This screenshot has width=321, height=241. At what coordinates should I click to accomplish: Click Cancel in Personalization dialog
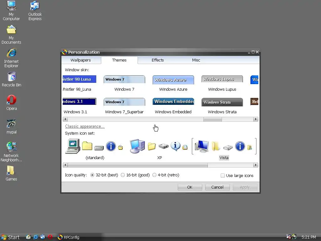pyautogui.click(x=218, y=187)
